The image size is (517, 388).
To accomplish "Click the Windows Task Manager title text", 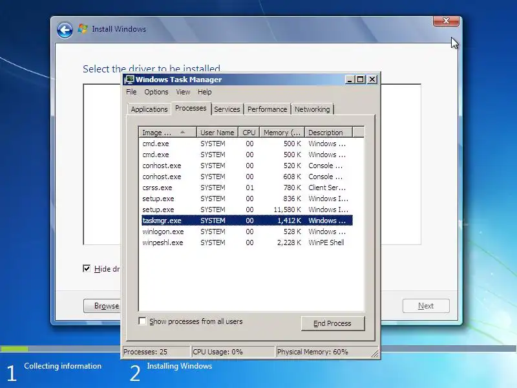I will pos(179,80).
